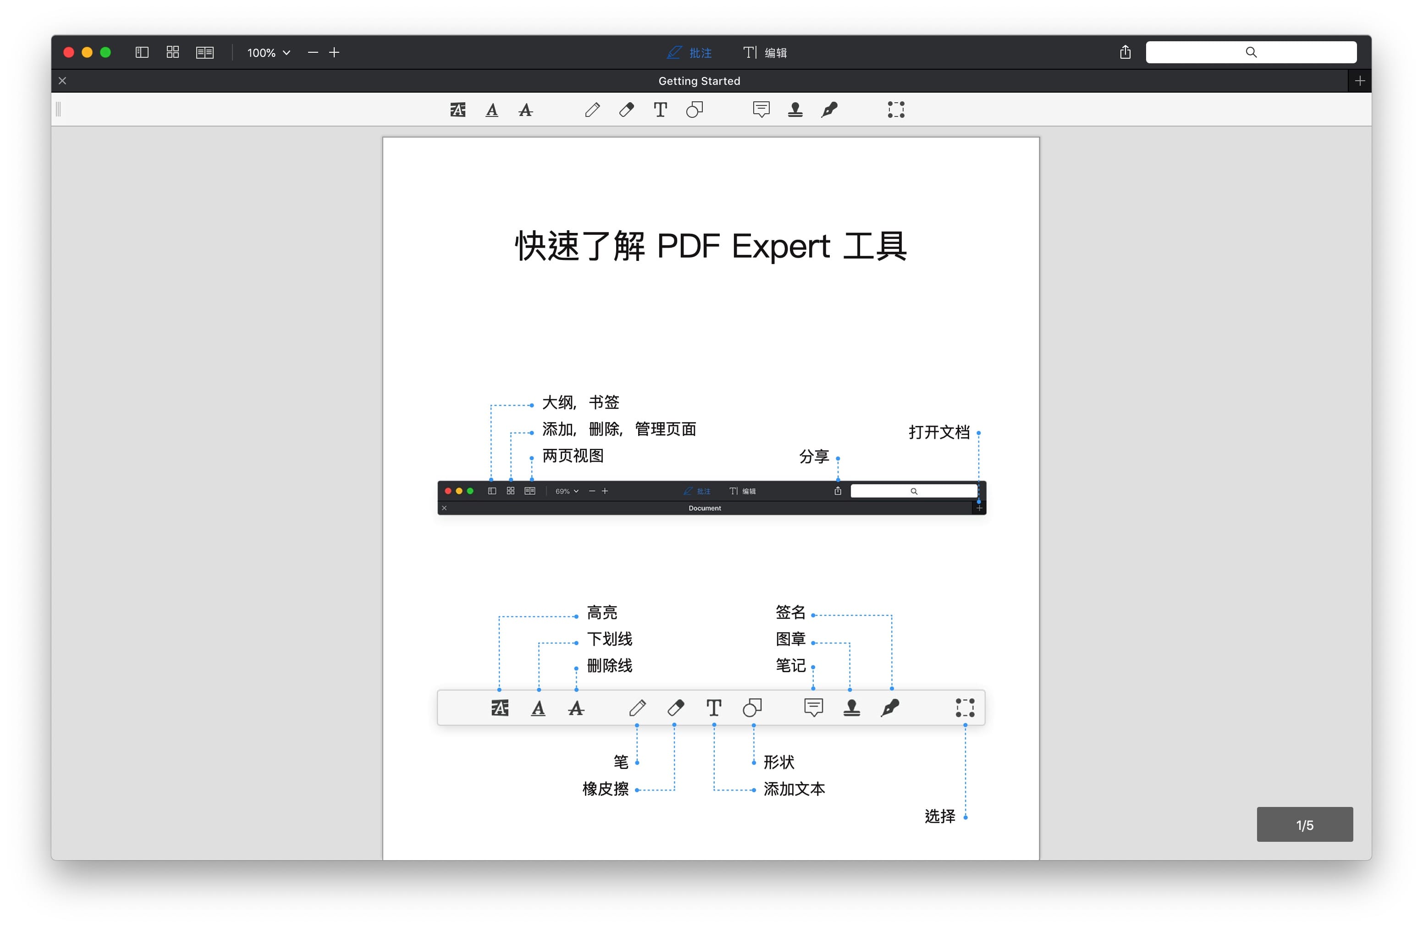Pick the Eraser tool
Image resolution: width=1423 pixels, height=928 pixels.
[x=626, y=110]
